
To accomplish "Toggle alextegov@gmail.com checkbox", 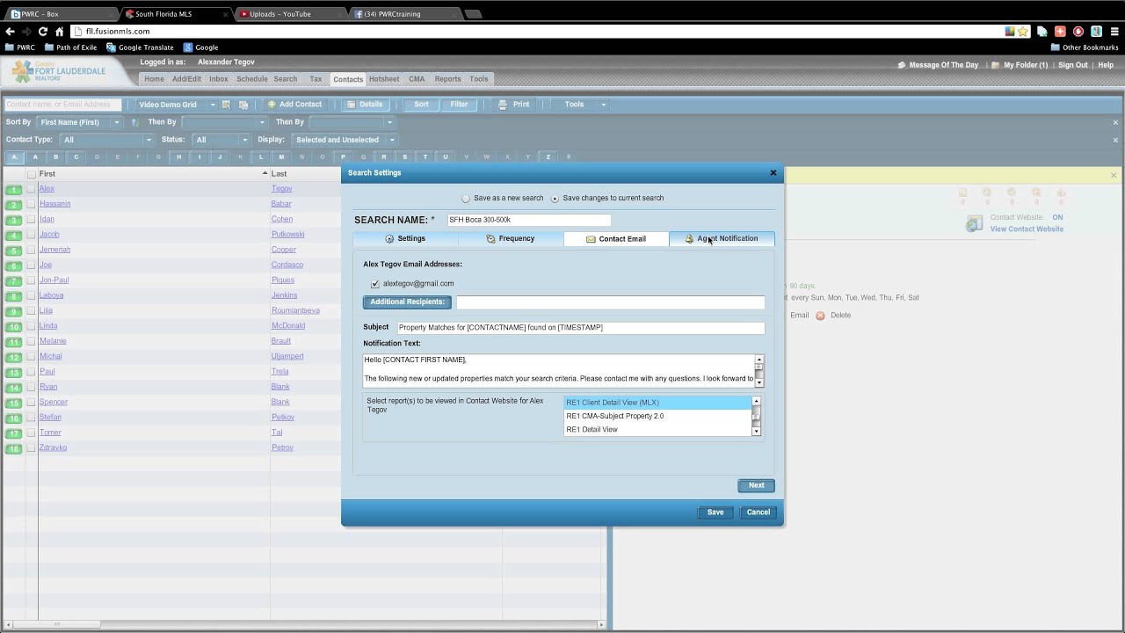I will [375, 284].
